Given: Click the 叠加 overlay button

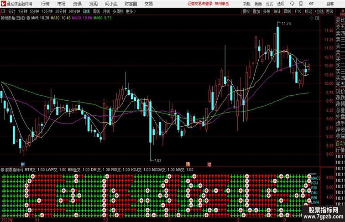Looking at the screenshot, I should click(256, 11).
